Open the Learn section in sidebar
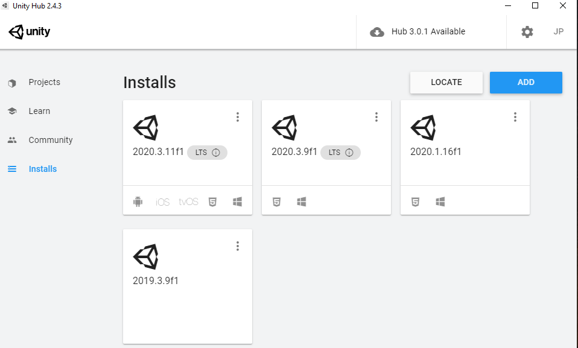The width and height of the screenshot is (578, 348). coord(39,111)
